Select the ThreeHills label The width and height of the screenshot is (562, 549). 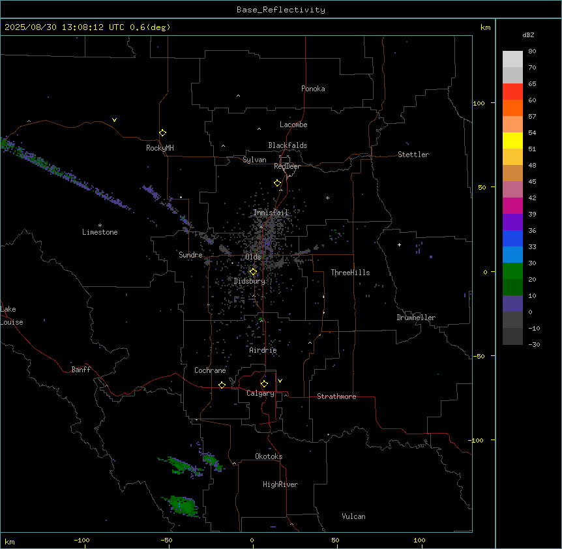pyautogui.click(x=350, y=273)
